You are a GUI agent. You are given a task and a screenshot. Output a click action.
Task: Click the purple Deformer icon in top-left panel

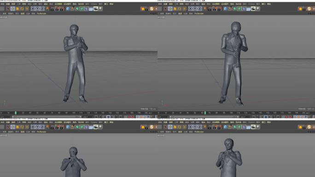pyautogui.click(x=86, y=9)
